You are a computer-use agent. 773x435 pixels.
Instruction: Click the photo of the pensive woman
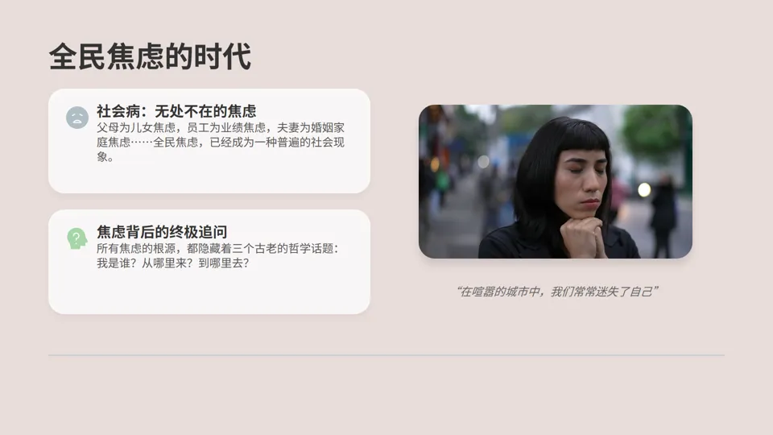(555, 181)
